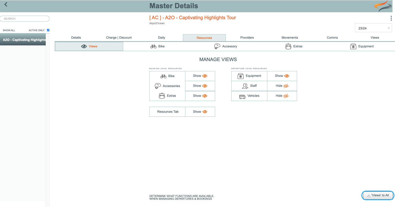395x207 pixels.
Task: Click the bicycle icon in Bike sub-tab
Action: click(153, 46)
